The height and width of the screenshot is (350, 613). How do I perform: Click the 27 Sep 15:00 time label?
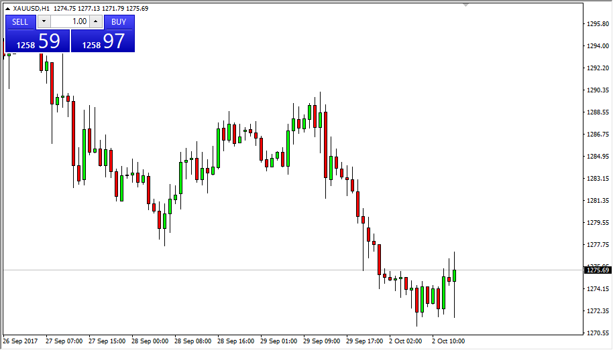pos(107,341)
